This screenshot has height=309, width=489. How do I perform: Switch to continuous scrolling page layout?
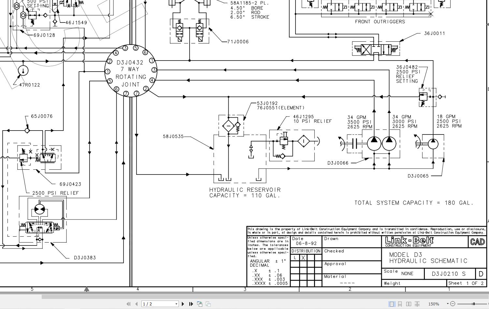click(400, 304)
